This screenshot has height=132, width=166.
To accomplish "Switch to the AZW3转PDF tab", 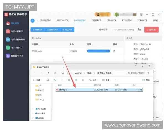I will click(63, 21).
